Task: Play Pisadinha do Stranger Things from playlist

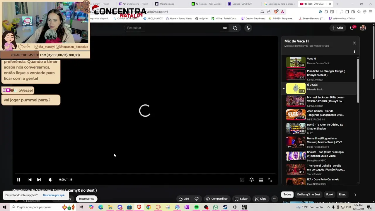Action: tap(319, 75)
